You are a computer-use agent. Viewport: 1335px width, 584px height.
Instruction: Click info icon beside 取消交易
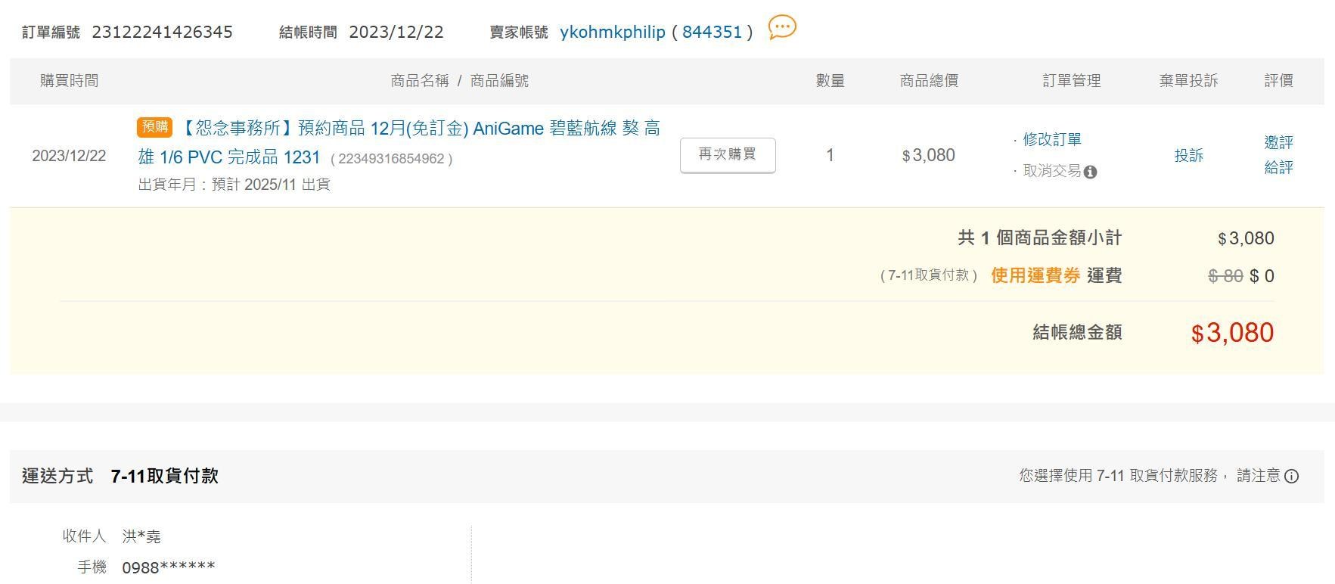pyautogui.click(x=1090, y=172)
